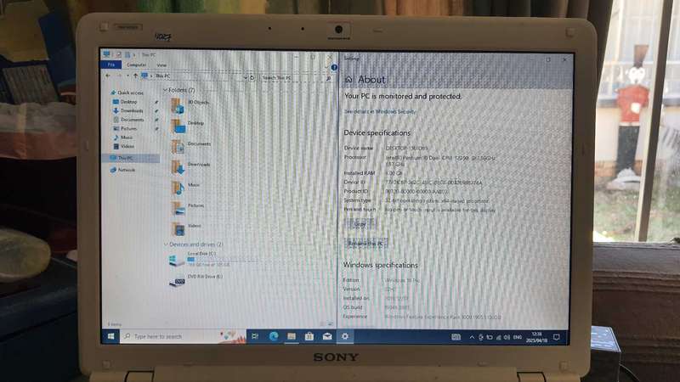Open the Videos folder in Folders list

pyautogui.click(x=186, y=228)
